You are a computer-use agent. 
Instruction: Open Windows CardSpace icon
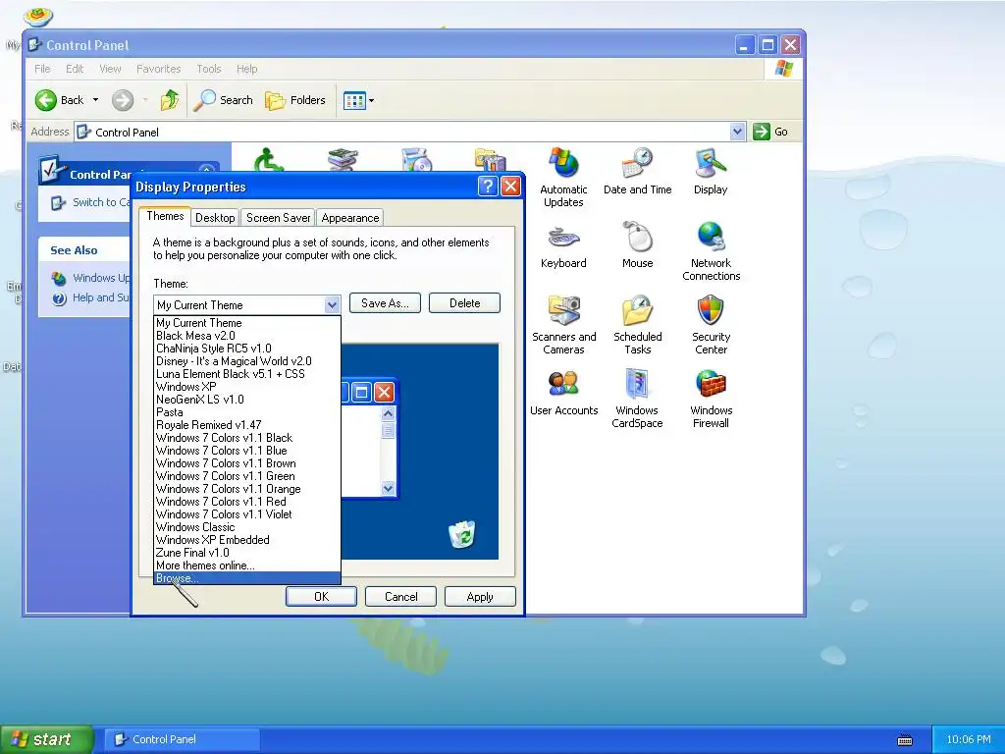pos(637,399)
